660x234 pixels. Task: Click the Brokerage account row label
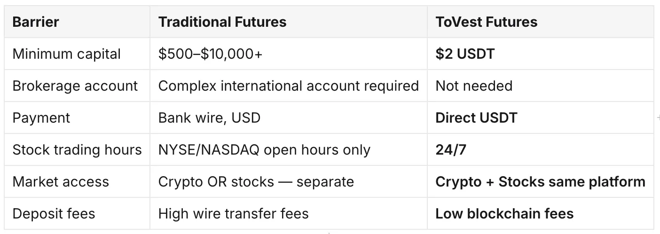coord(75,86)
